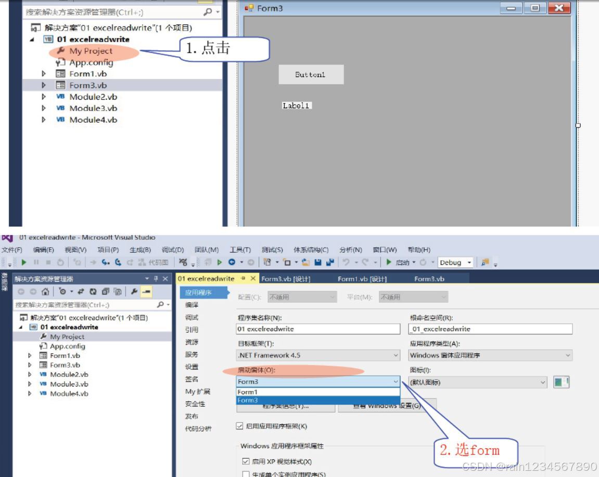599x477 pixels.
Task: Click App.config in the lower Solution Explorer
Action: (68, 346)
